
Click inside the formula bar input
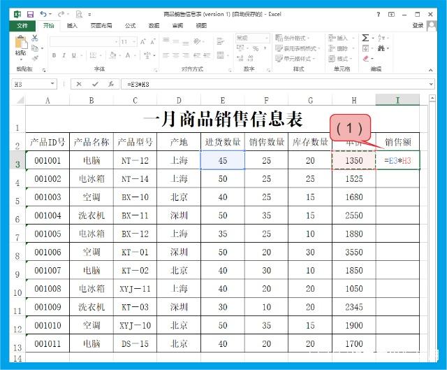274,84
